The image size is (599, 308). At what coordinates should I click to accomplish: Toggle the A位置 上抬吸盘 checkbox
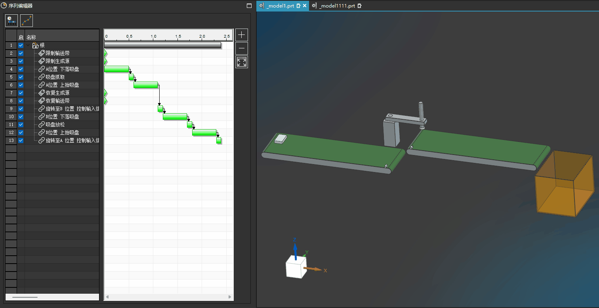click(21, 85)
